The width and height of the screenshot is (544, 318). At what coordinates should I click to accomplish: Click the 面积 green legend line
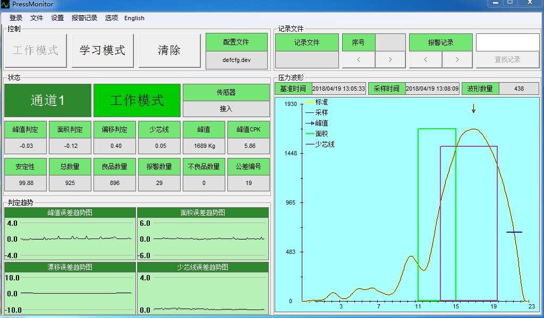(310, 134)
